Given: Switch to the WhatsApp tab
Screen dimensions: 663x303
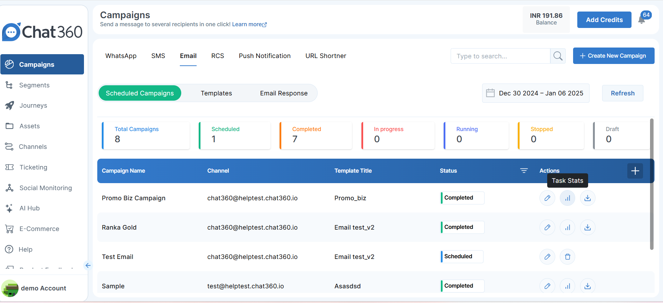Looking at the screenshot, I should [x=121, y=56].
